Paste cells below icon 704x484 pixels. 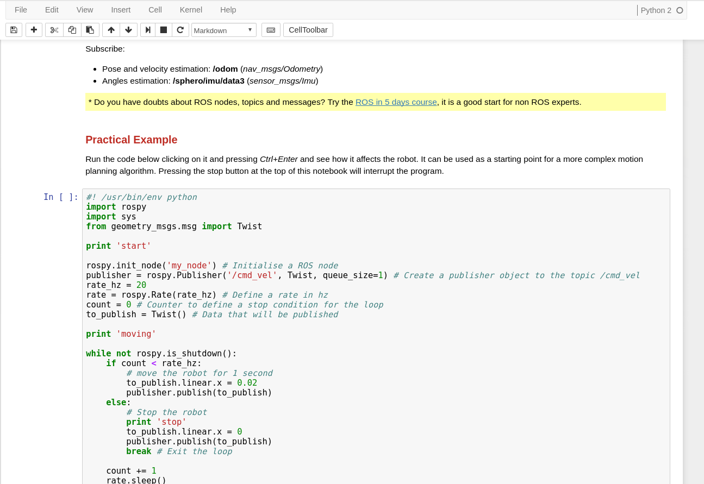[x=90, y=30]
